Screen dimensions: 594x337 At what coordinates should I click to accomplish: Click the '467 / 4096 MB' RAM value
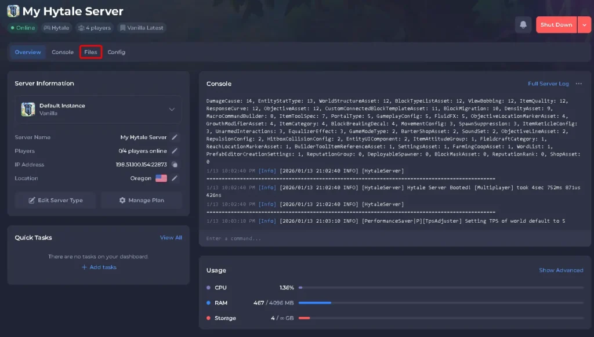point(274,303)
